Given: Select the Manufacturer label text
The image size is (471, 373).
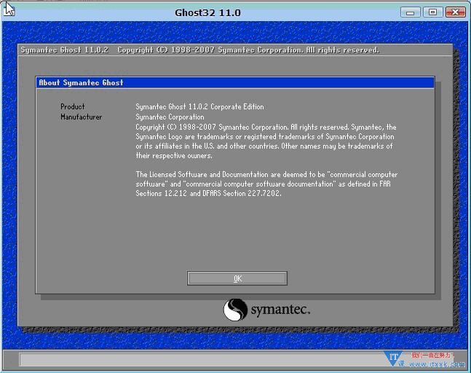Looking at the screenshot, I should [81, 117].
